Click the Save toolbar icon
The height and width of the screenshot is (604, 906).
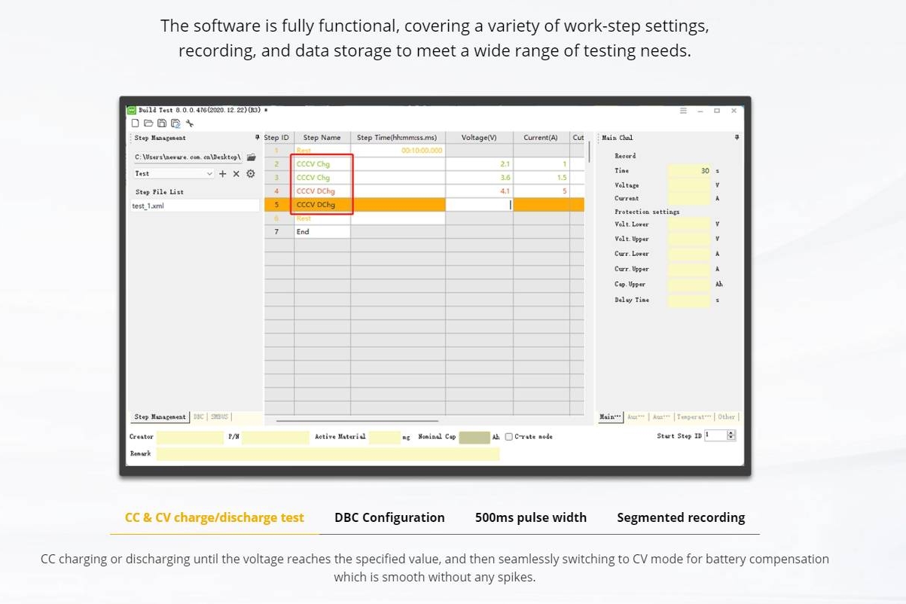coord(162,123)
